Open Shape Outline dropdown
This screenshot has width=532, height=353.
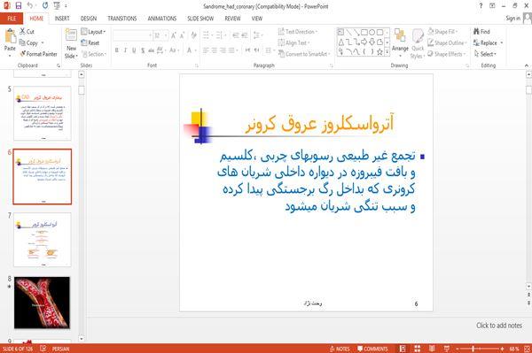tap(447, 42)
